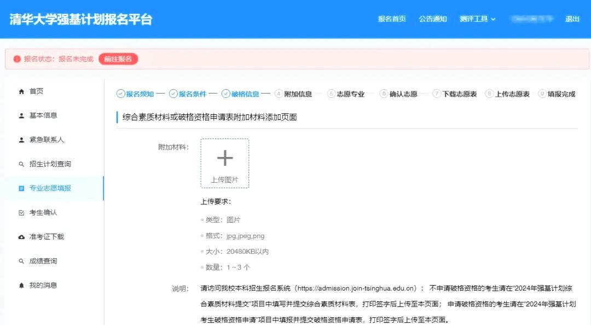Click the search icon beside 招生计划查询
Screen dimensions: 591x325
point(21,164)
